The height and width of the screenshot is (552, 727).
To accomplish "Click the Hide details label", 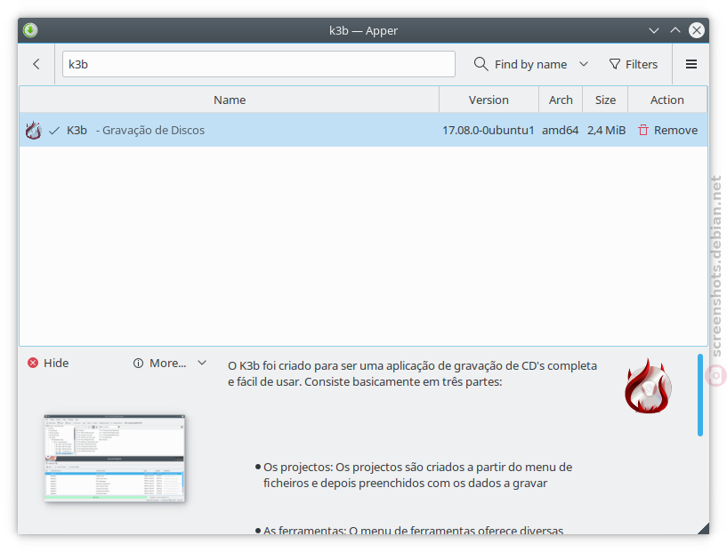I will [56, 363].
